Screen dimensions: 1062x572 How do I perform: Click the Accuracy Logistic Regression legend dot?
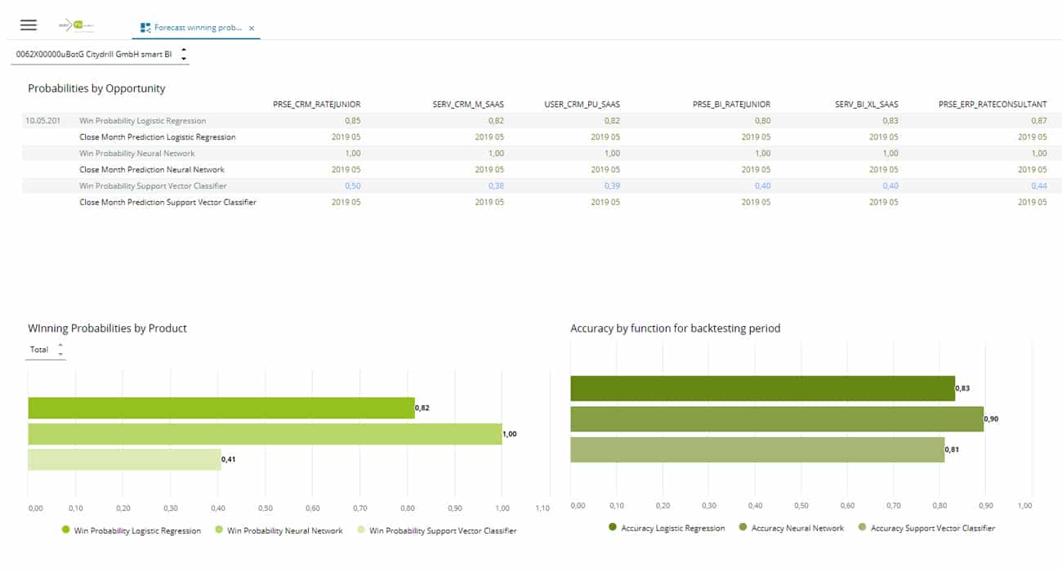[614, 528]
